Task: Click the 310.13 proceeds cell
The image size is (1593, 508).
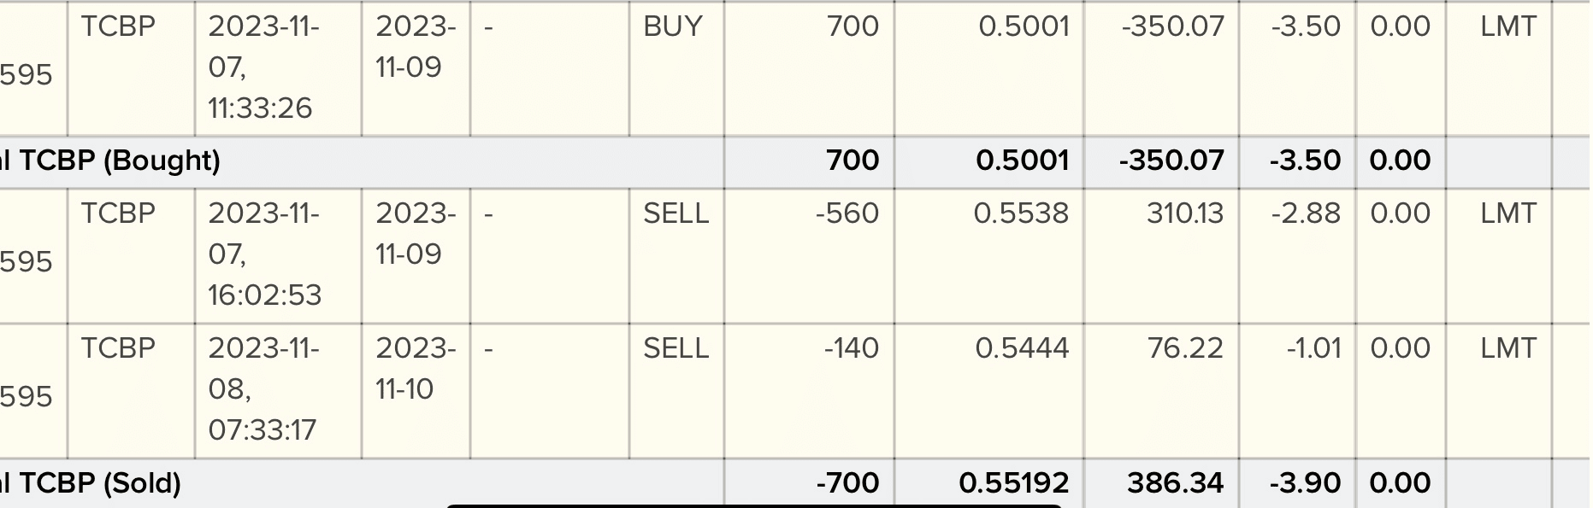Action: point(1185,213)
